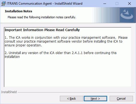Go to the next step with Next
This screenshot has height=104, width=136.
(x=95, y=99)
